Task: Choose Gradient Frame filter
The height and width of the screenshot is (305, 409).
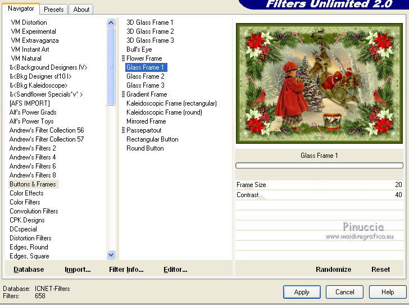Action: pos(147,94)
